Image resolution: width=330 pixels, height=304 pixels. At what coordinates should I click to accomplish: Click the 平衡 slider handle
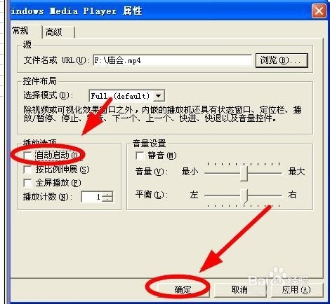tap(244, 196)
